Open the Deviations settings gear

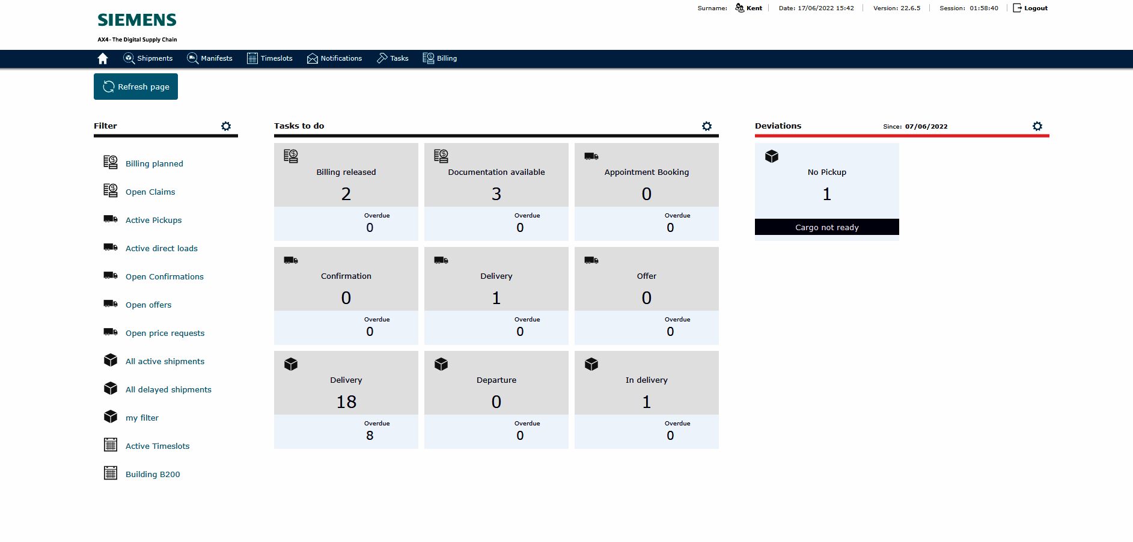click(x=1038, y=126)
